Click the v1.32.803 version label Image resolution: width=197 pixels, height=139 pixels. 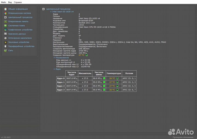pos(6,137)
